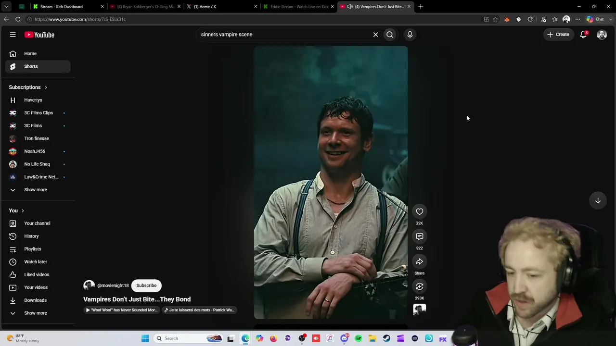Subscribe to @movienight18

(146, 285)
